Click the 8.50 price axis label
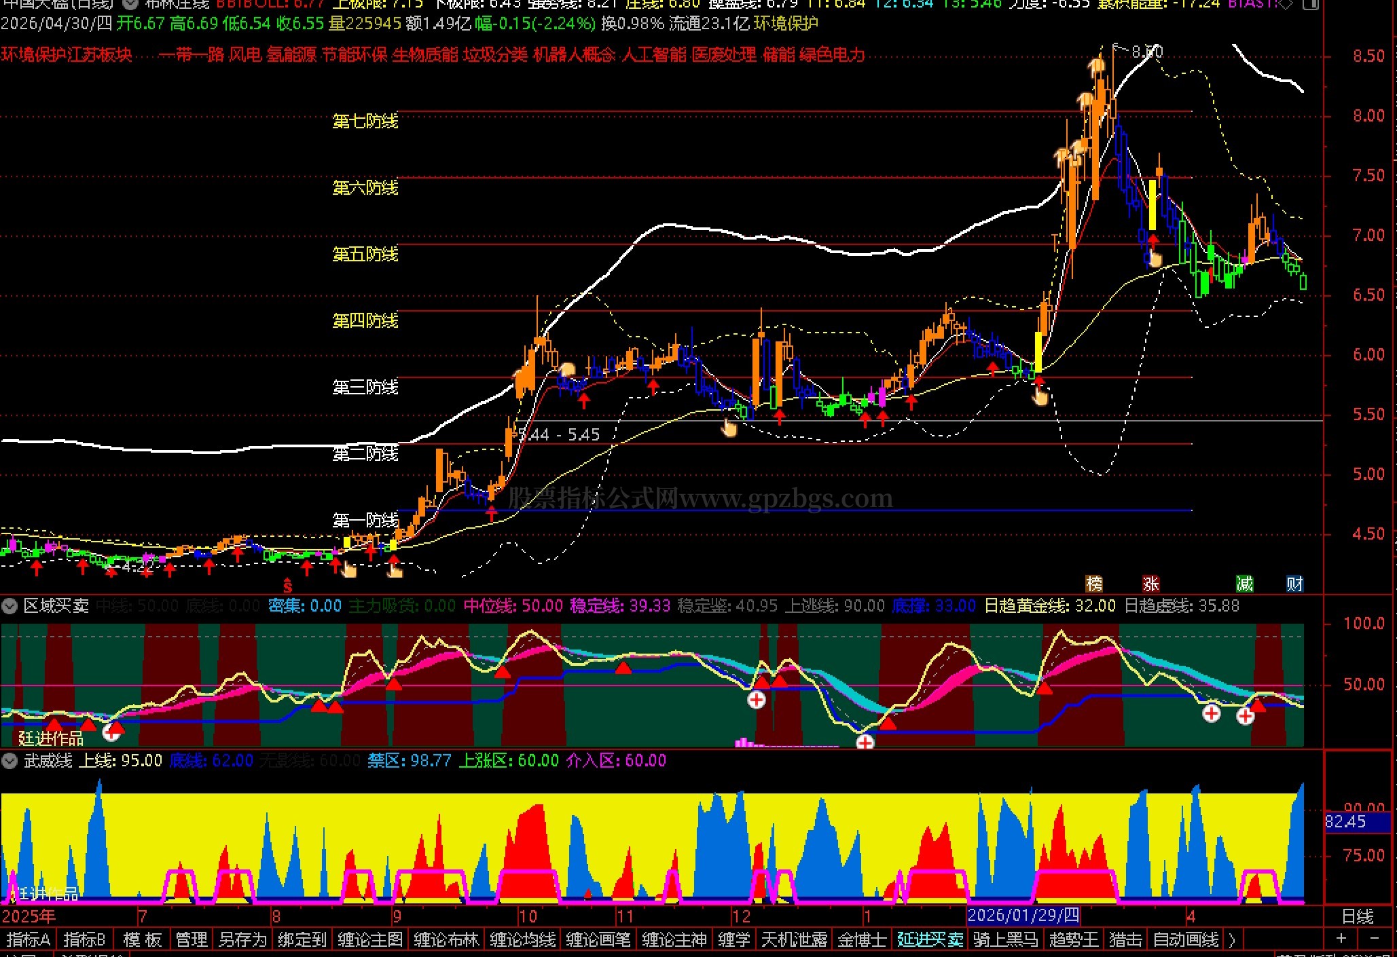The height and width of the screenshot is (957, 1397). (x=1368, y=56)
